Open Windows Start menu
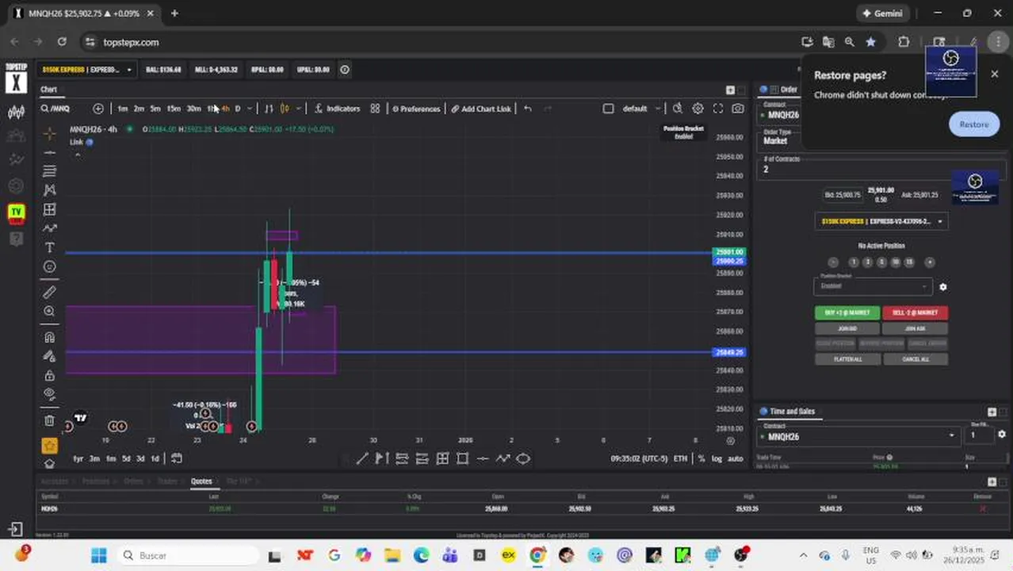1013x571 pixels. click(98, 555)
